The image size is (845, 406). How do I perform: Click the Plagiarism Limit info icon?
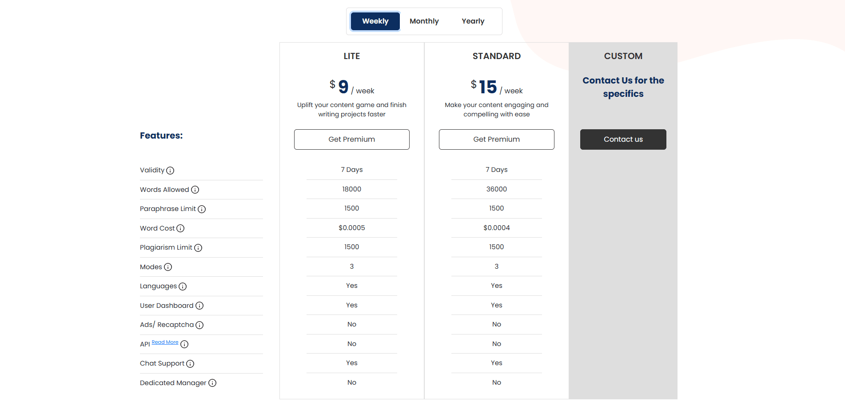click(198, 248)
